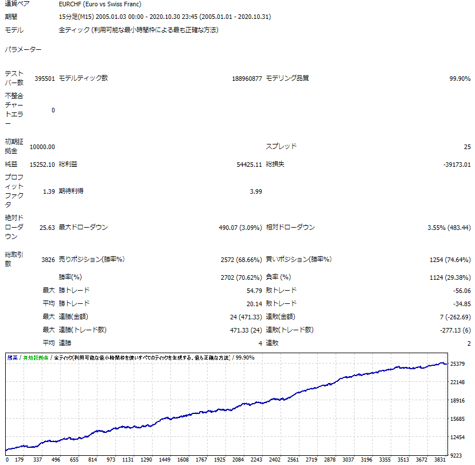
Task: Click the '3831' trade number on the chart axis
Action: point(440,460)
